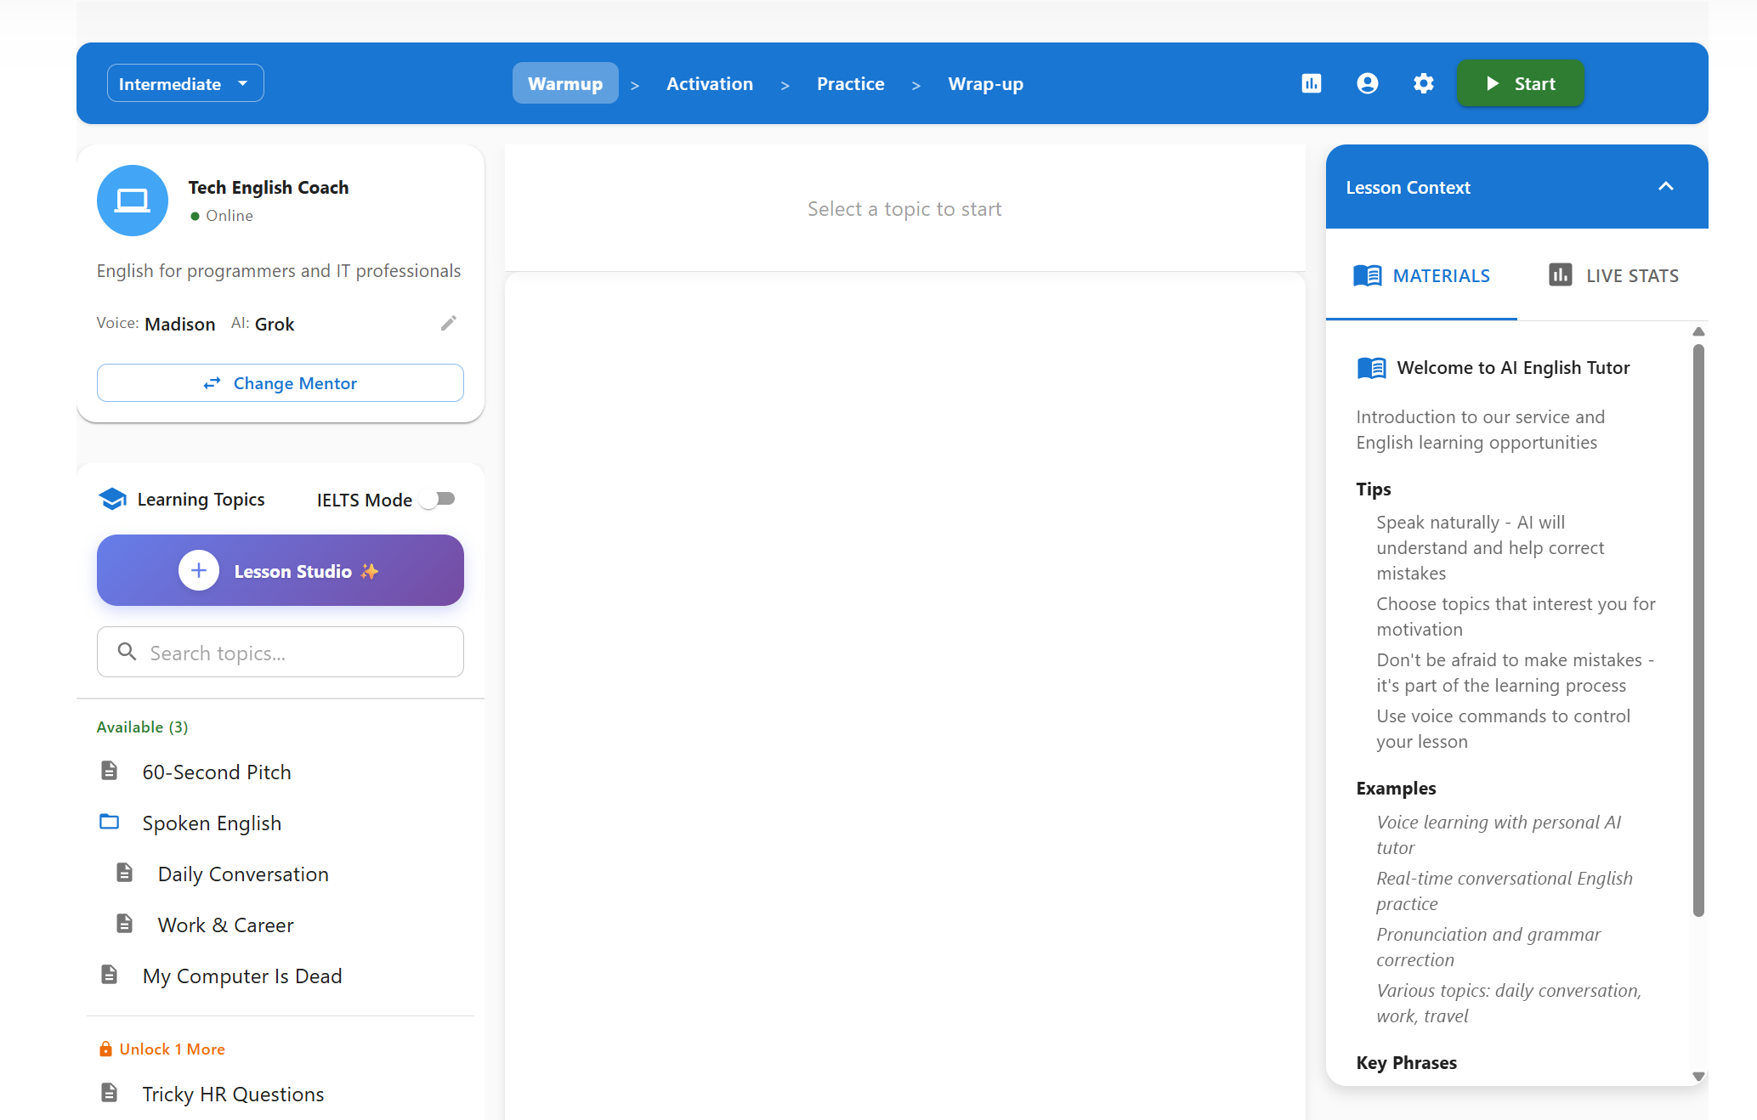Toggle IELTS Mode switch

439,499
